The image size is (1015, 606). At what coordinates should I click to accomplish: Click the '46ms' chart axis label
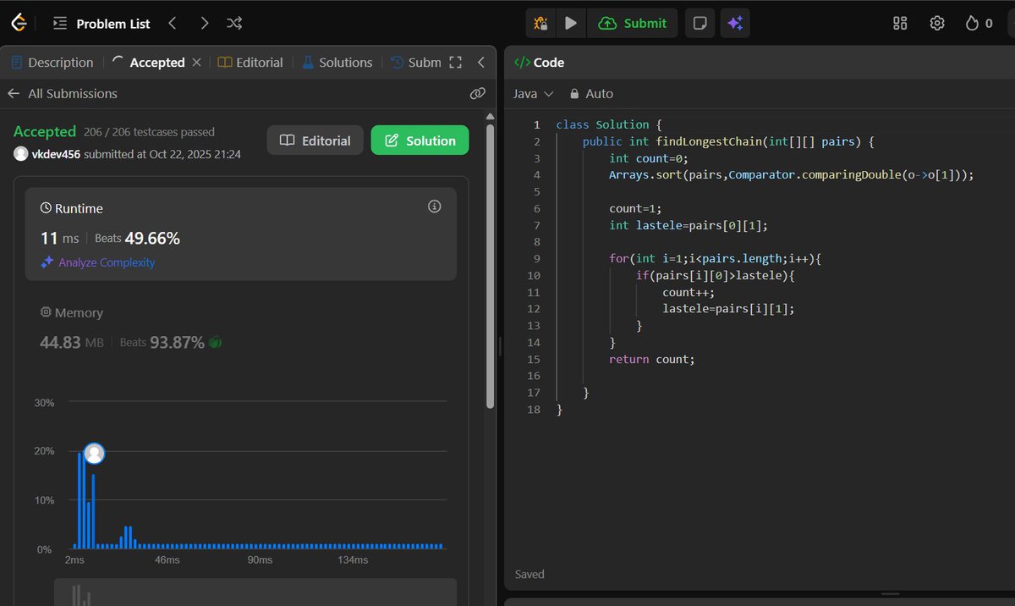point(167,560)
